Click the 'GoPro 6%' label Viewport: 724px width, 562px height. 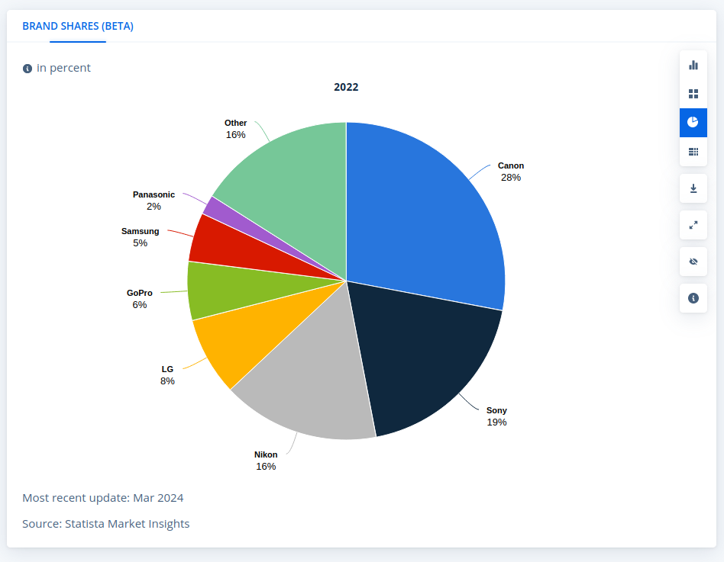pyautogui.click(x=140, y=299)
